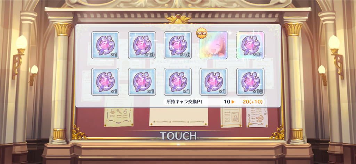Click the 所持キャラ交換Pt label
The height and width of the screenshot is (164, 356).
(x=184, y=102)
